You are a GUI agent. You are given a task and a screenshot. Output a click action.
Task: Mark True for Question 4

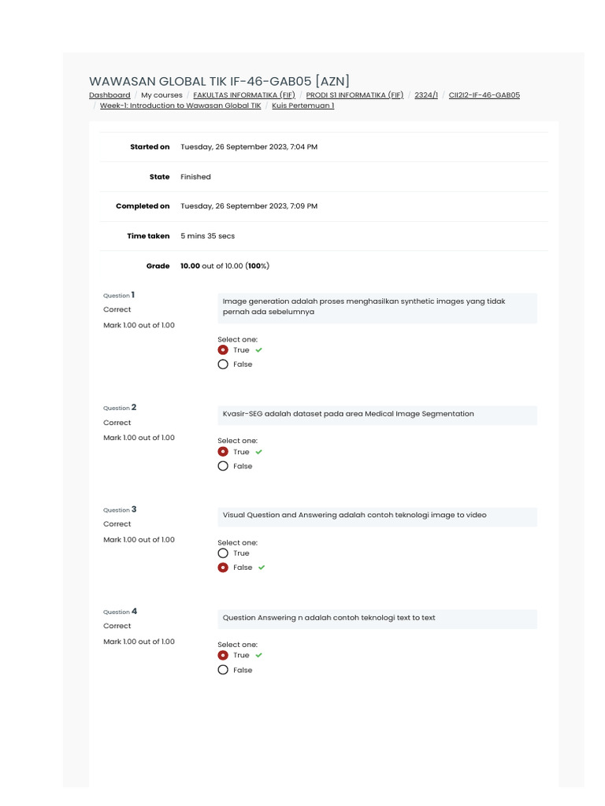click(223, 655)
